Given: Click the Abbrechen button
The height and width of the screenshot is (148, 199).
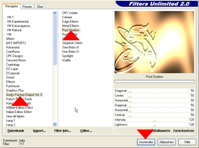Looking at the screenshot, I should pos(166,142).
